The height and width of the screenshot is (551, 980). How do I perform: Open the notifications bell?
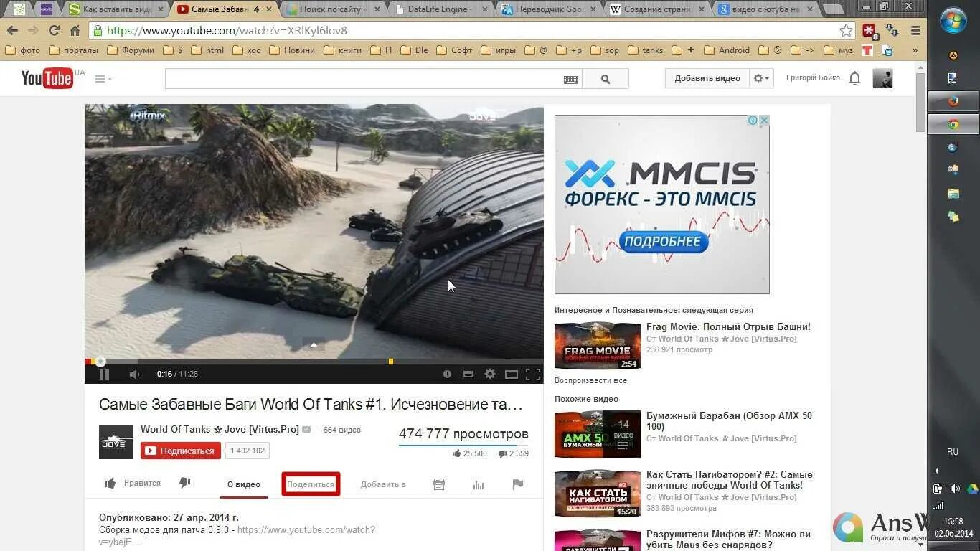[854, 78]
